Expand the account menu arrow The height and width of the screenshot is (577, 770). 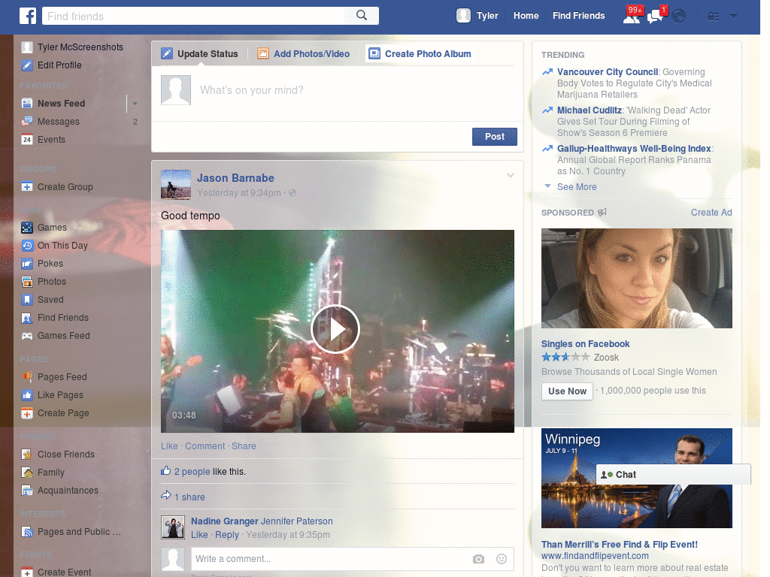pos(734,16)
